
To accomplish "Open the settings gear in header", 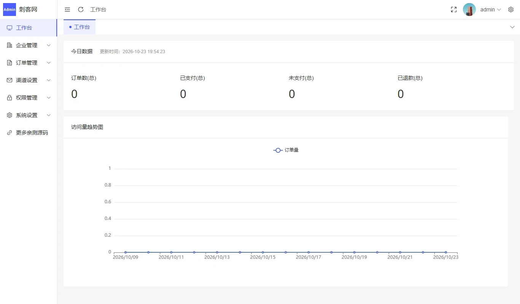I will (511, 9).
